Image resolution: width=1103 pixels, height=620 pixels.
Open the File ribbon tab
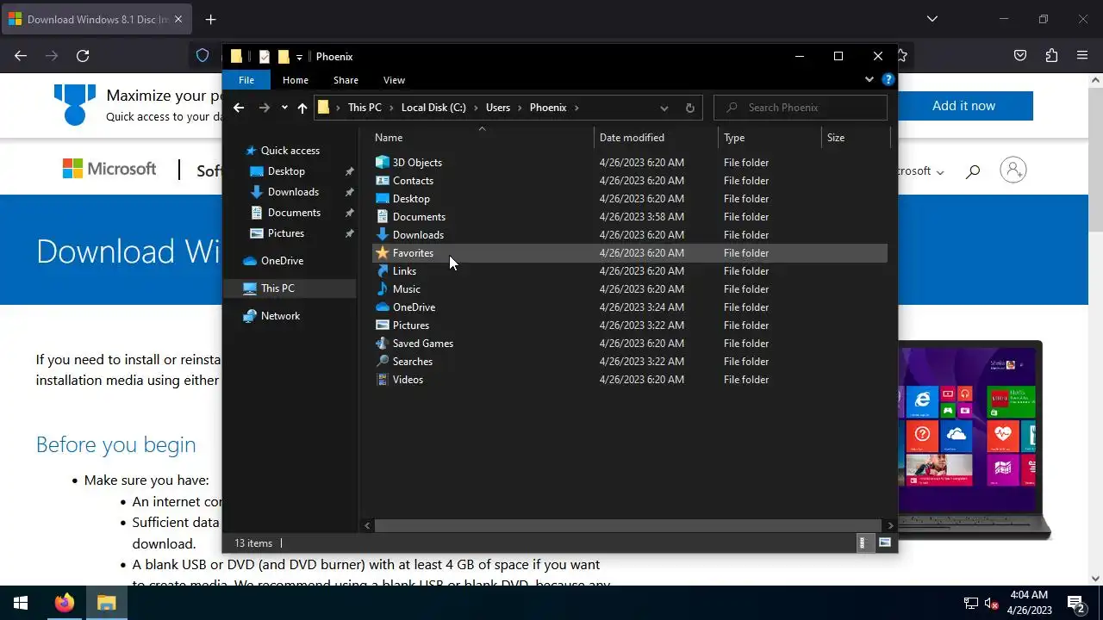point(246,80)
